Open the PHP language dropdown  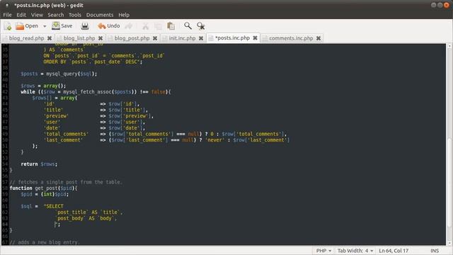point(323,251)
